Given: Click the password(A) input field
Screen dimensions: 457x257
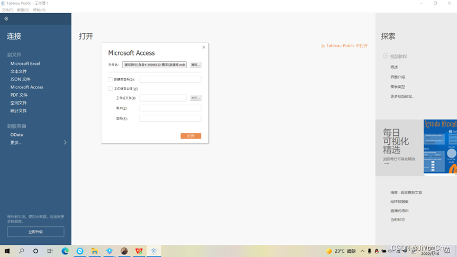Looking at the screenshot, I should 170,118.
